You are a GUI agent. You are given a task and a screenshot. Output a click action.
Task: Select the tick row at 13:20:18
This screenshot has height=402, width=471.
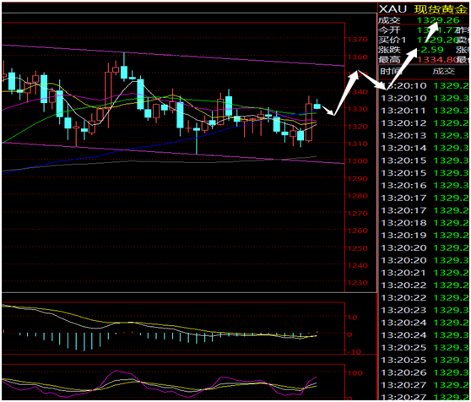click(425, 223)
